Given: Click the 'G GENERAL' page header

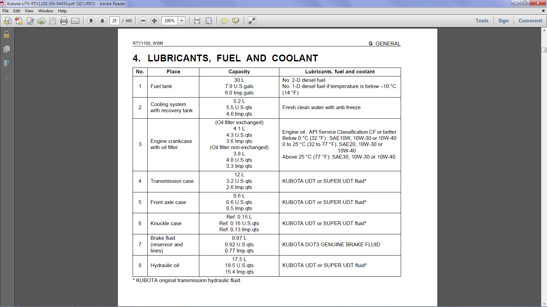Looking at the screenshot, I should tap(385, 44).
